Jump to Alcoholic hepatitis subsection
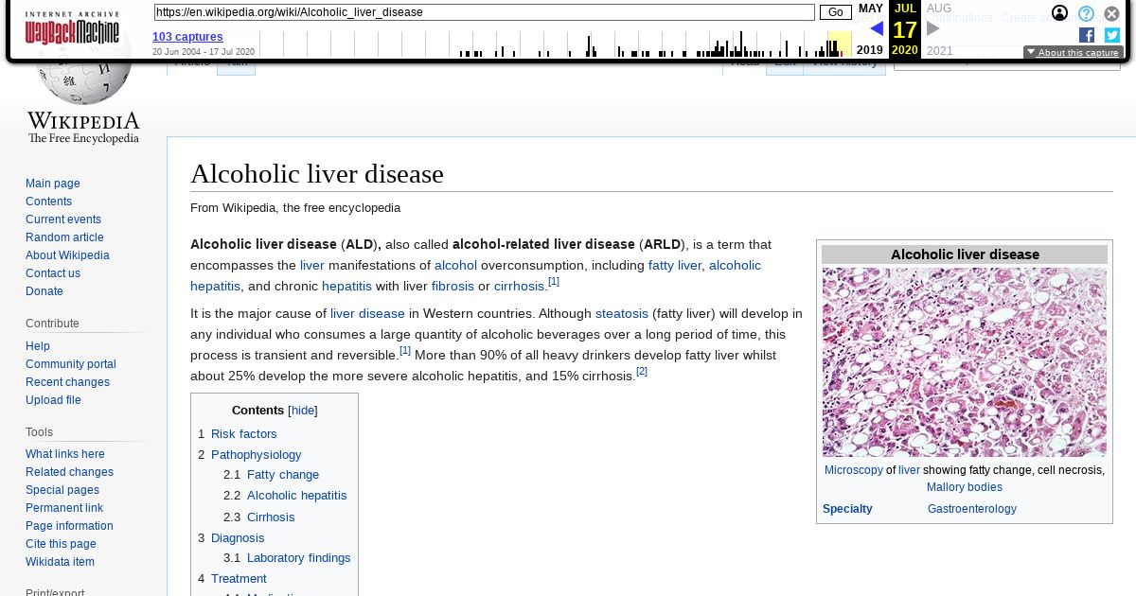The image size is (1136, 596). click(296, 496)
